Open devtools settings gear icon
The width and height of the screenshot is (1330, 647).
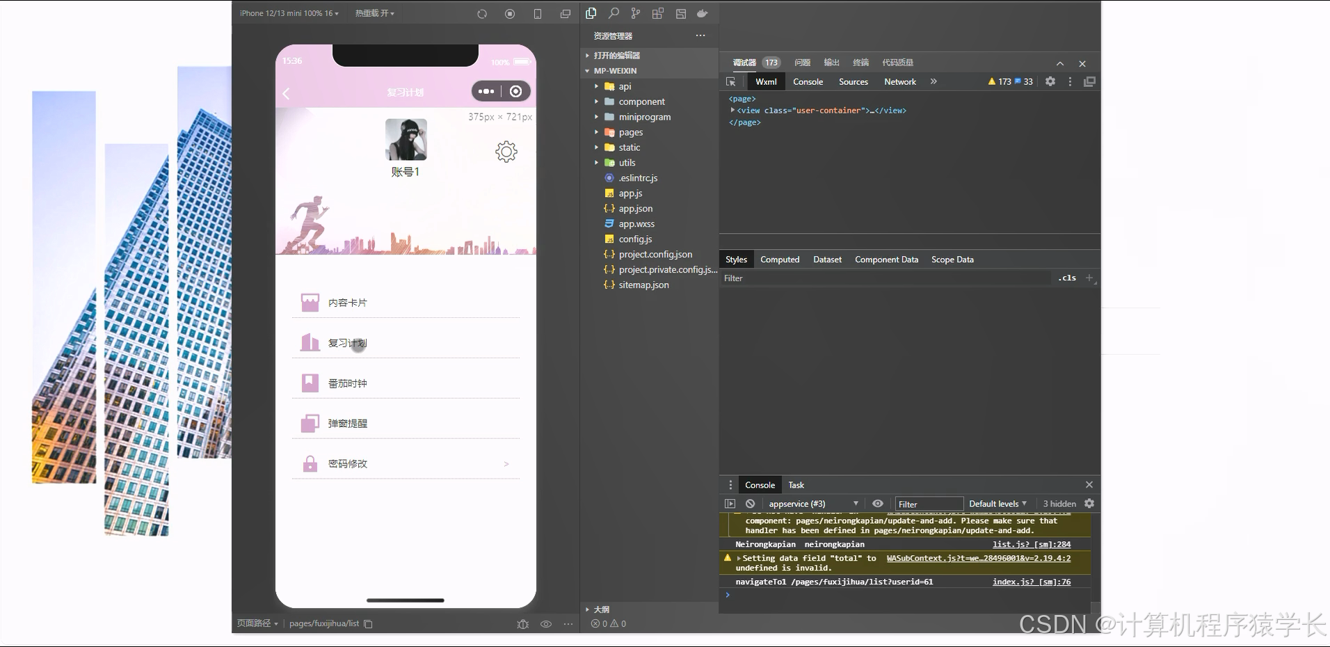(1050, 81)
